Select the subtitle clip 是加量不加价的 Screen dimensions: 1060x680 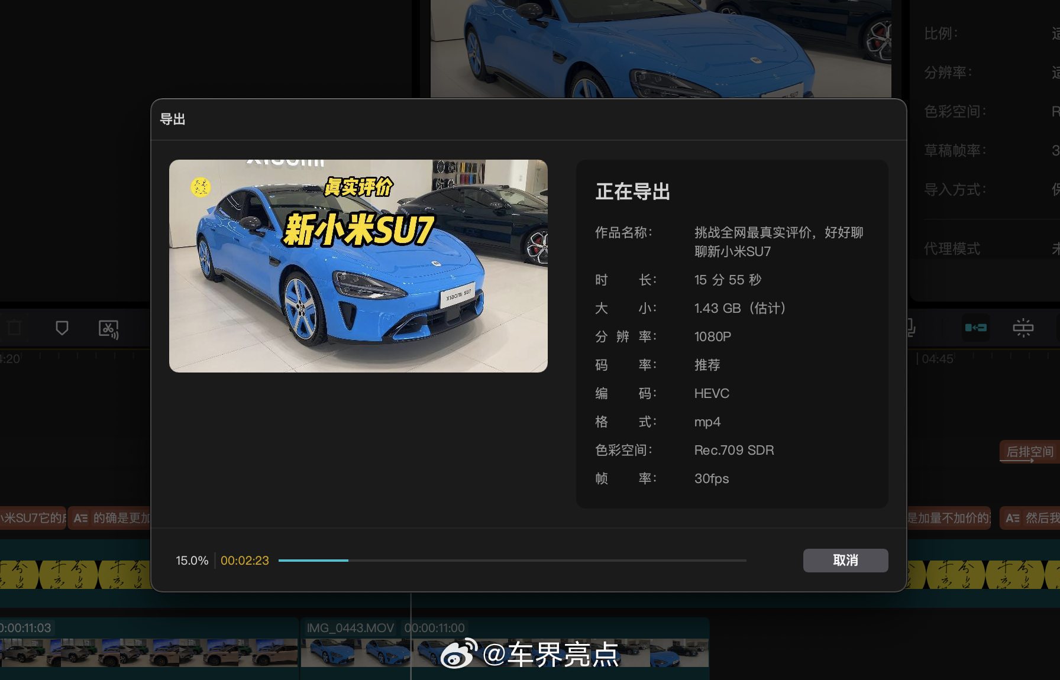(x=949, y=518)
